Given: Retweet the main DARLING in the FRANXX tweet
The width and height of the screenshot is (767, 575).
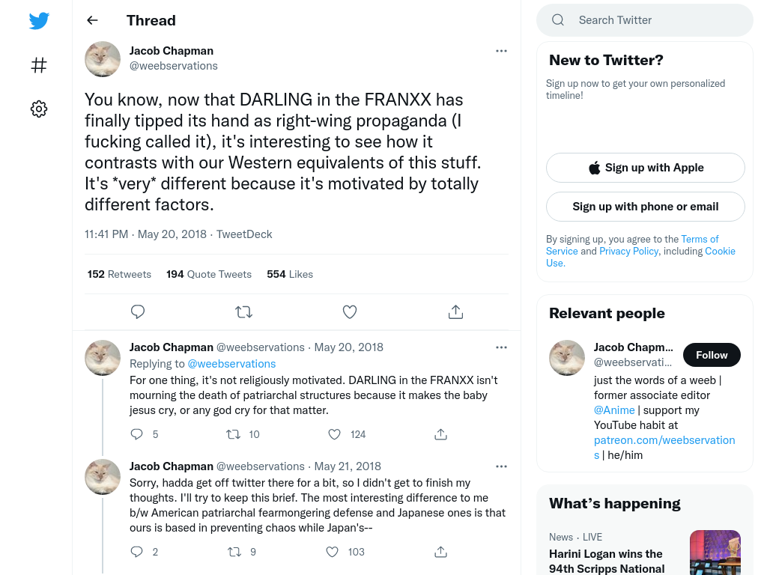Looking at the screenshot, I should pyautogui.click(x=243, y=311).
